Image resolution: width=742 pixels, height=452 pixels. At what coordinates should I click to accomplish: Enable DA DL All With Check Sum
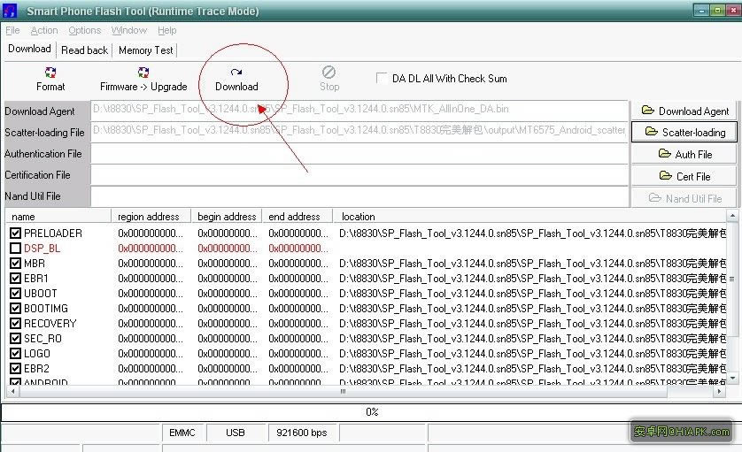pyautogui.click(x=383, y=78)
